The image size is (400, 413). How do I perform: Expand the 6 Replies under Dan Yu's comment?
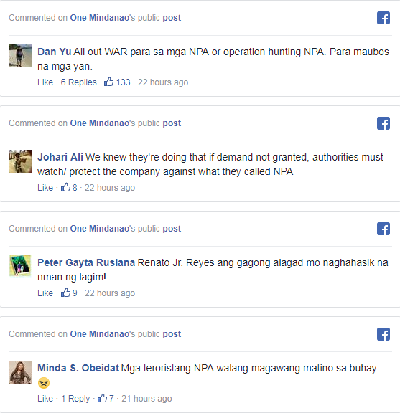pyautogui.click(x=78, y=82)
